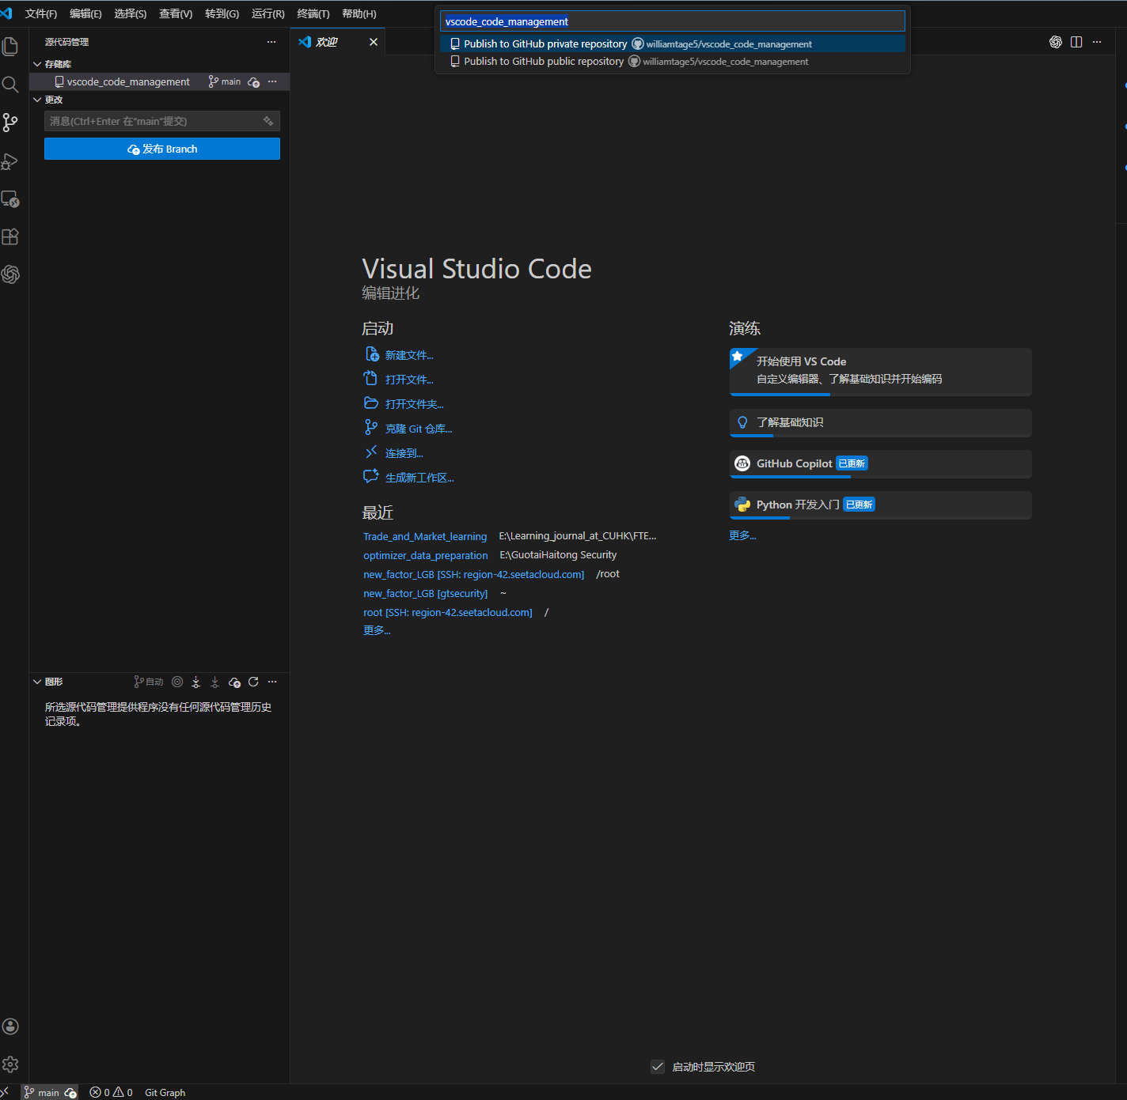Open the Search view in the activity bar
Image resolution: width=1127 pixels, height=1100 pixels.
[10, 85]
